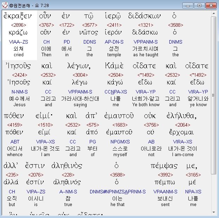Screen dimensions: 219x218
Task: Click Strong's number <2064>
Action: click(182, 125)
